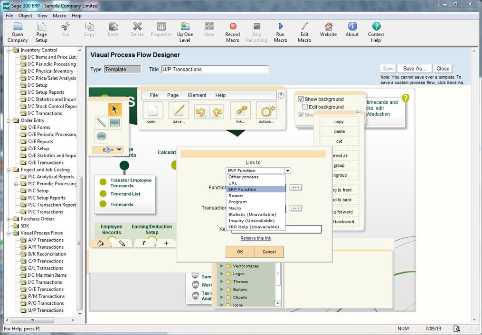Launch Run Macro from the toolbar
The image size is (482, 335).
[x=280, y=32]
